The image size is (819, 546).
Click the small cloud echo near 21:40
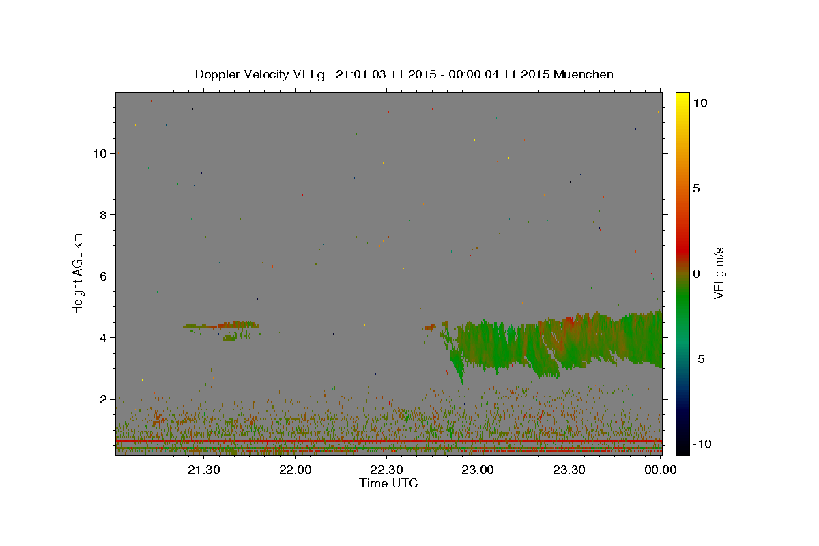tap(222, 330)
